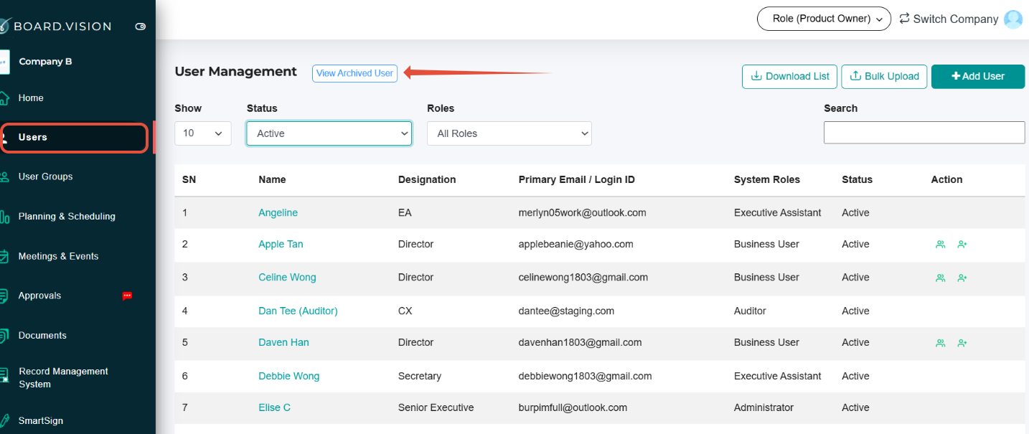Click the Bulk Upload button
The height and width of the screenshot is (434, 1029).
point(884,76)
